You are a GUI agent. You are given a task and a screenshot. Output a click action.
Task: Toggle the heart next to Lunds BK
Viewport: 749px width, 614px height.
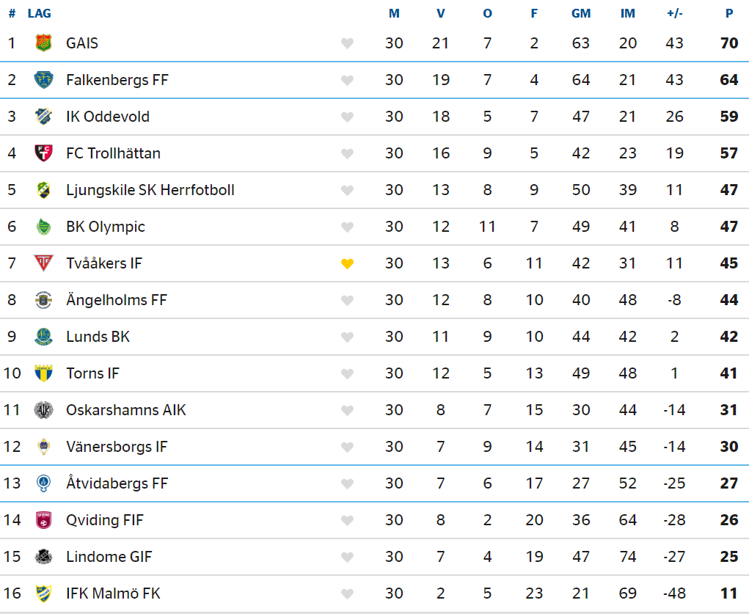(347, 337)
